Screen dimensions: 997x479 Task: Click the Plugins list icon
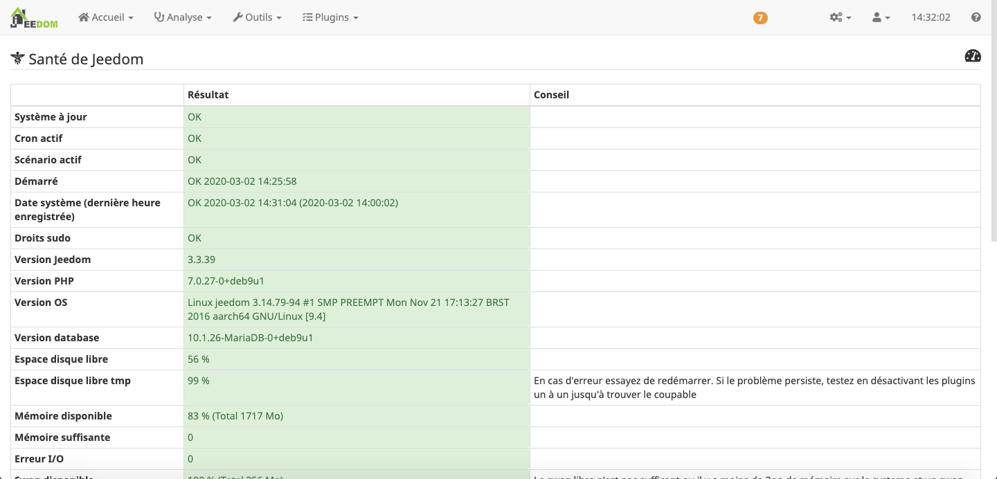click(307, 17)
